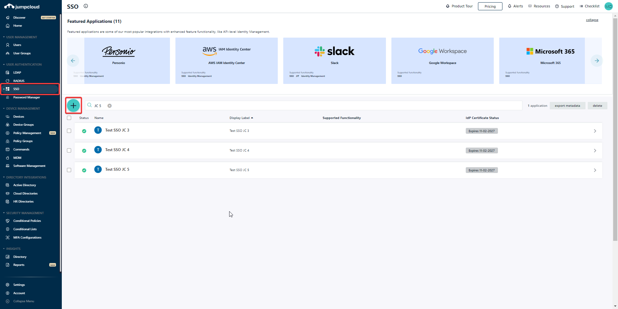This screenshot has height=309, width=618.
Task: Select the header checkbox to choose all apps
Action: point(69,118)
